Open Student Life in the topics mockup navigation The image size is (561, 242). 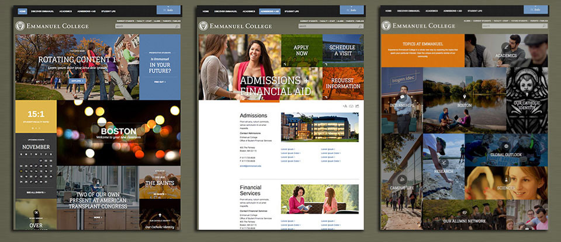point(475,11)
